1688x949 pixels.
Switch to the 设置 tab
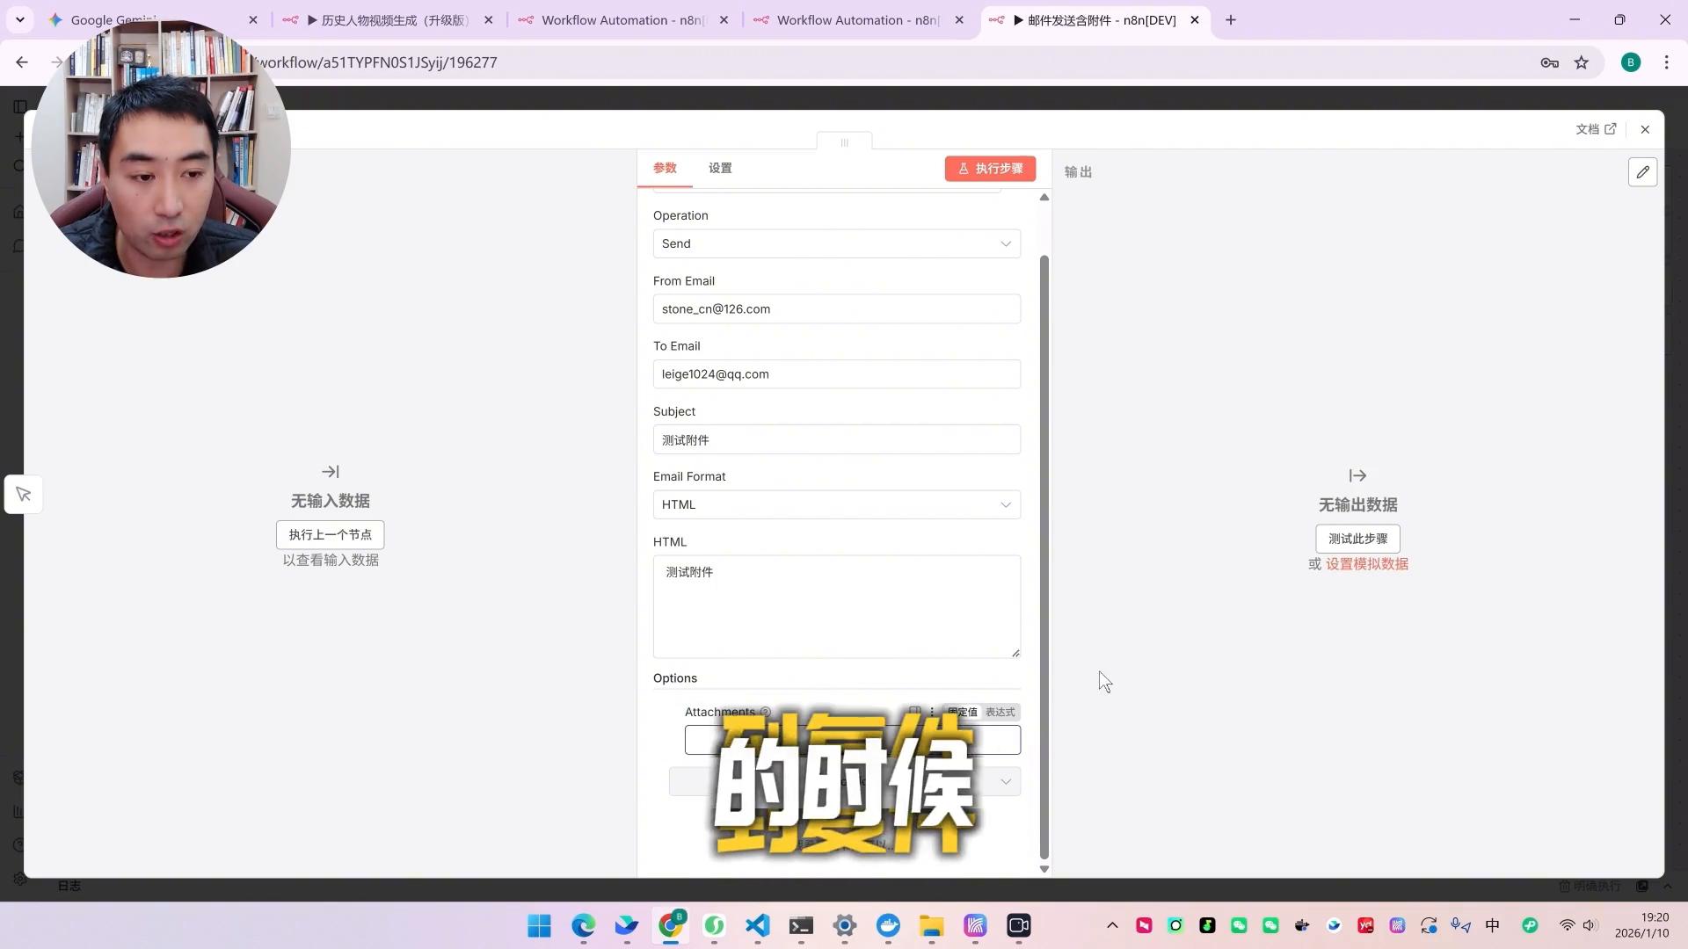(x=719, y=168)
